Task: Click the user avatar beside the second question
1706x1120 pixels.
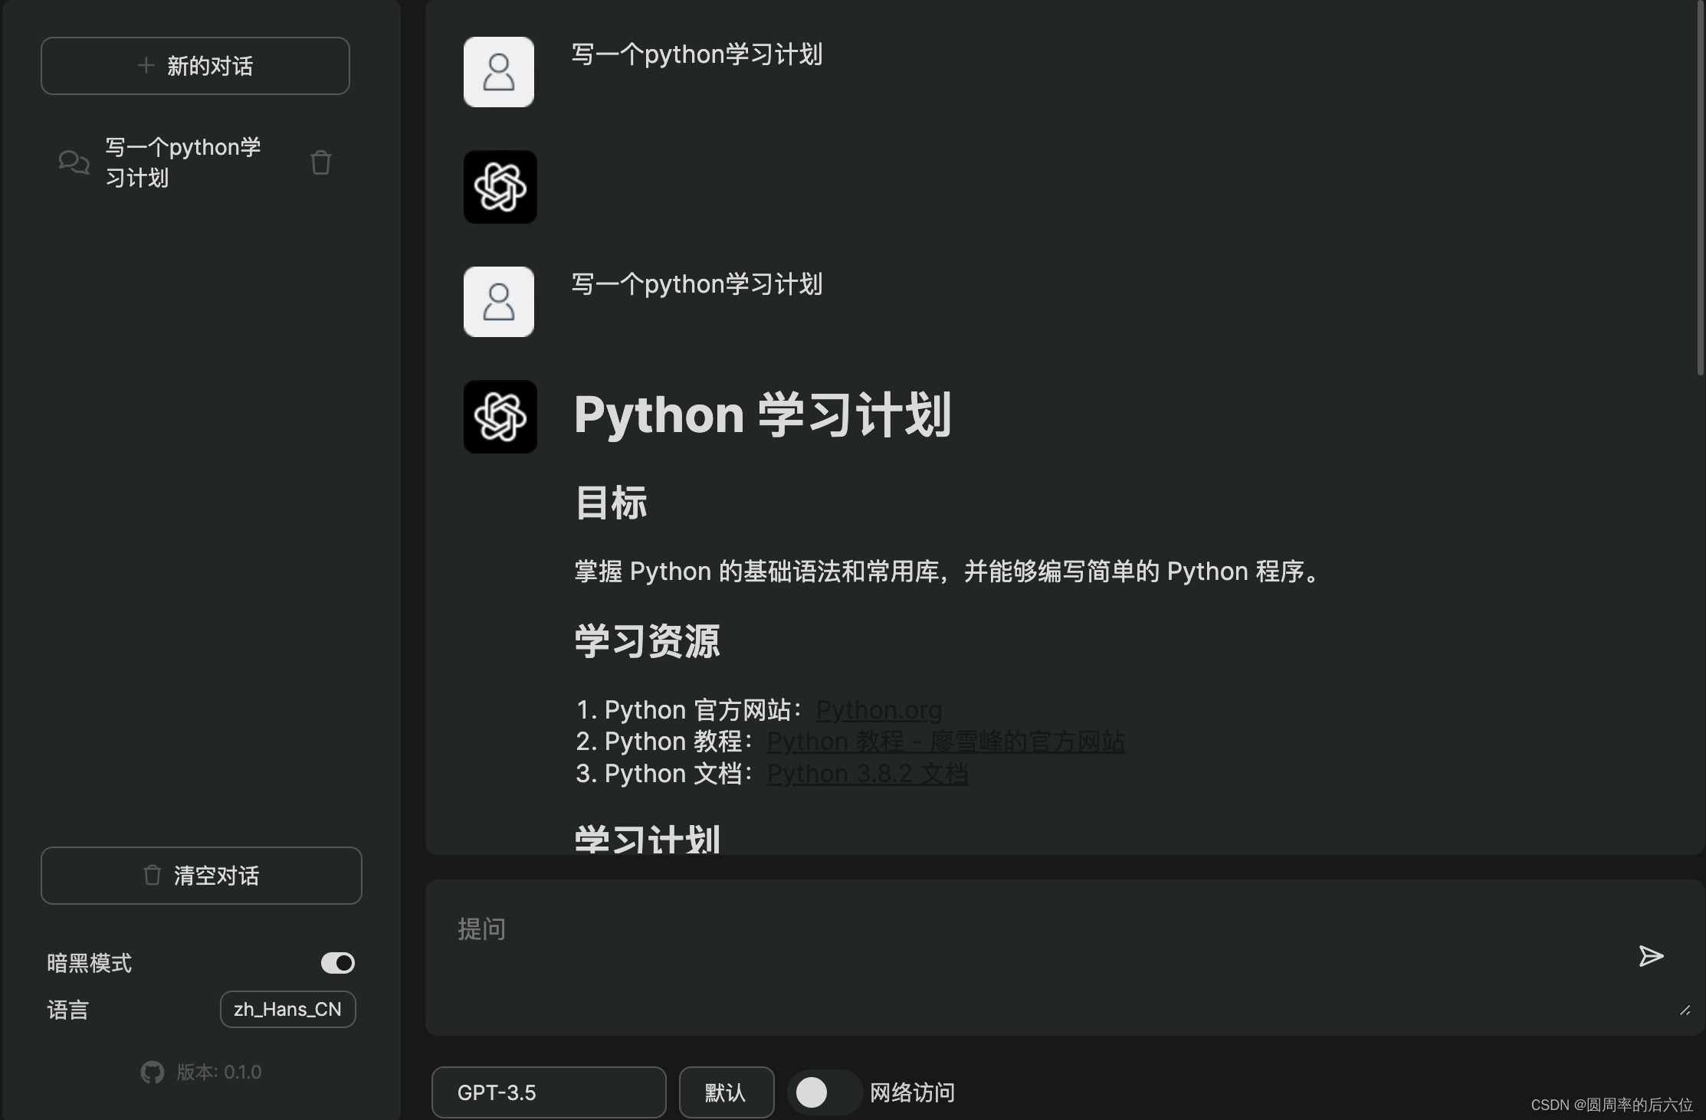Action: click(499, 302)
